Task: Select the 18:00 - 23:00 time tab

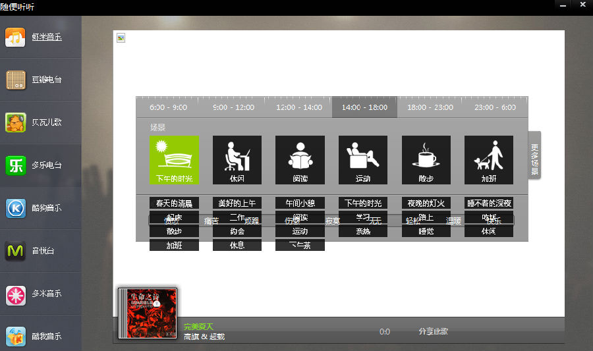Action: coord(430,107)
